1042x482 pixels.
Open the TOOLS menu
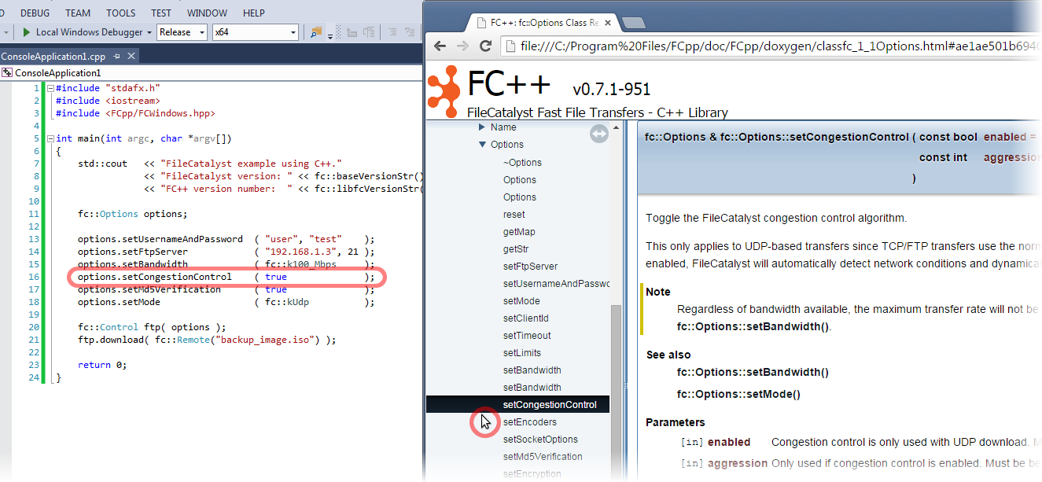(x=121, y=13)
